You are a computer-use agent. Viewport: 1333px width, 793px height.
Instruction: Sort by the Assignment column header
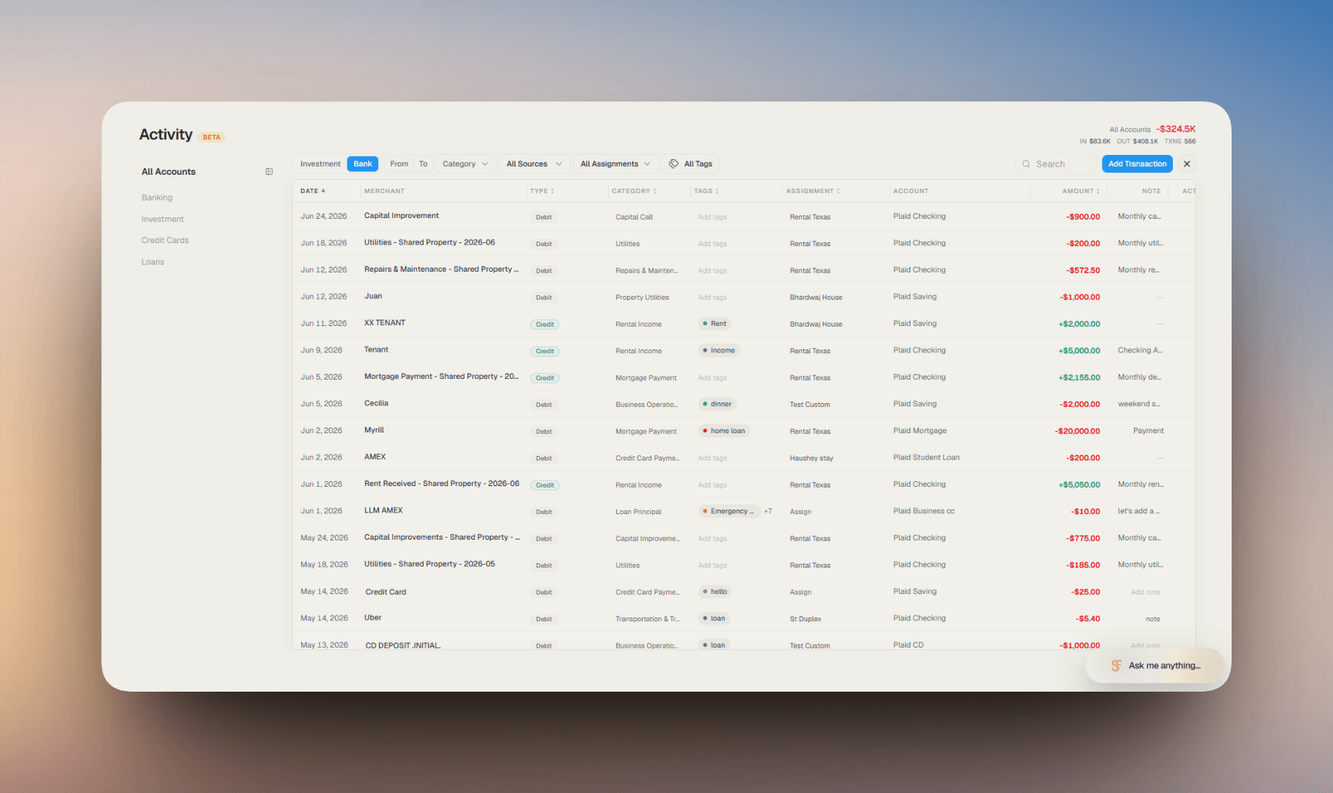tap(812, 191)
